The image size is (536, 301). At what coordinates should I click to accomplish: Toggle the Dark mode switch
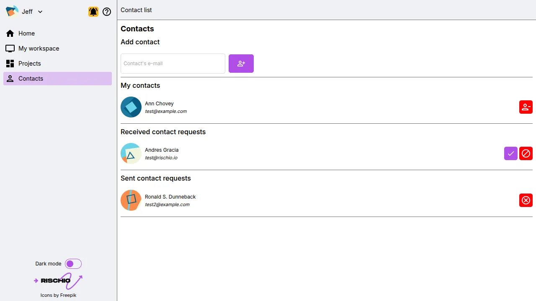(x=73, y=264)
